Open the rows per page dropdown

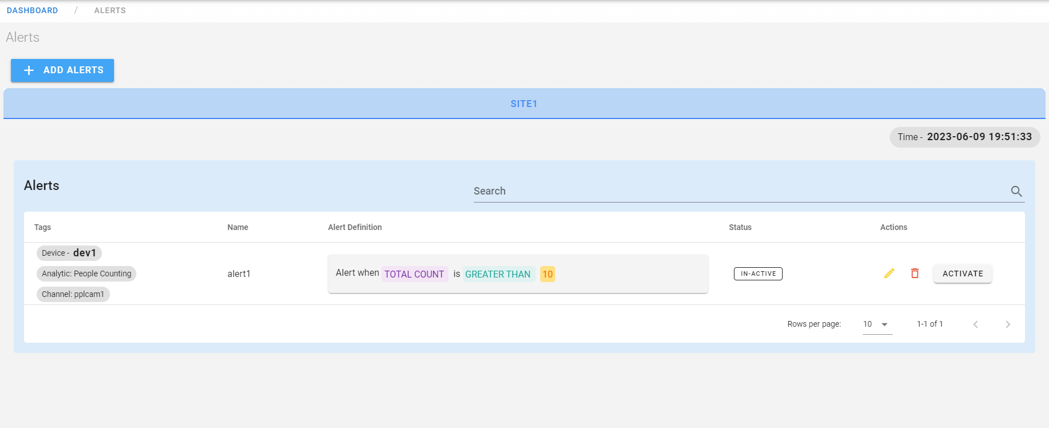[877, 324]
